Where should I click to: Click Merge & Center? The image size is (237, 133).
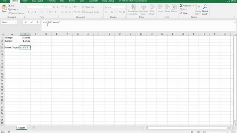(x=91, y=12)
